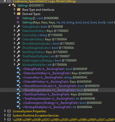
Task: Select the OrbwalkHotkey property entry
Action: tap(44, 39)
